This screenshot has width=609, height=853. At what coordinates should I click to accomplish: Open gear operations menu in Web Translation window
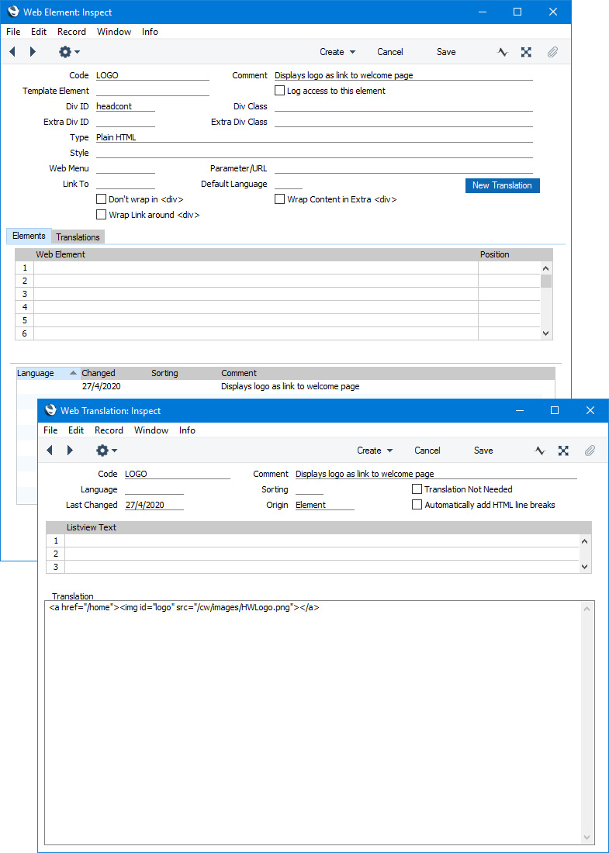(106, 451)
